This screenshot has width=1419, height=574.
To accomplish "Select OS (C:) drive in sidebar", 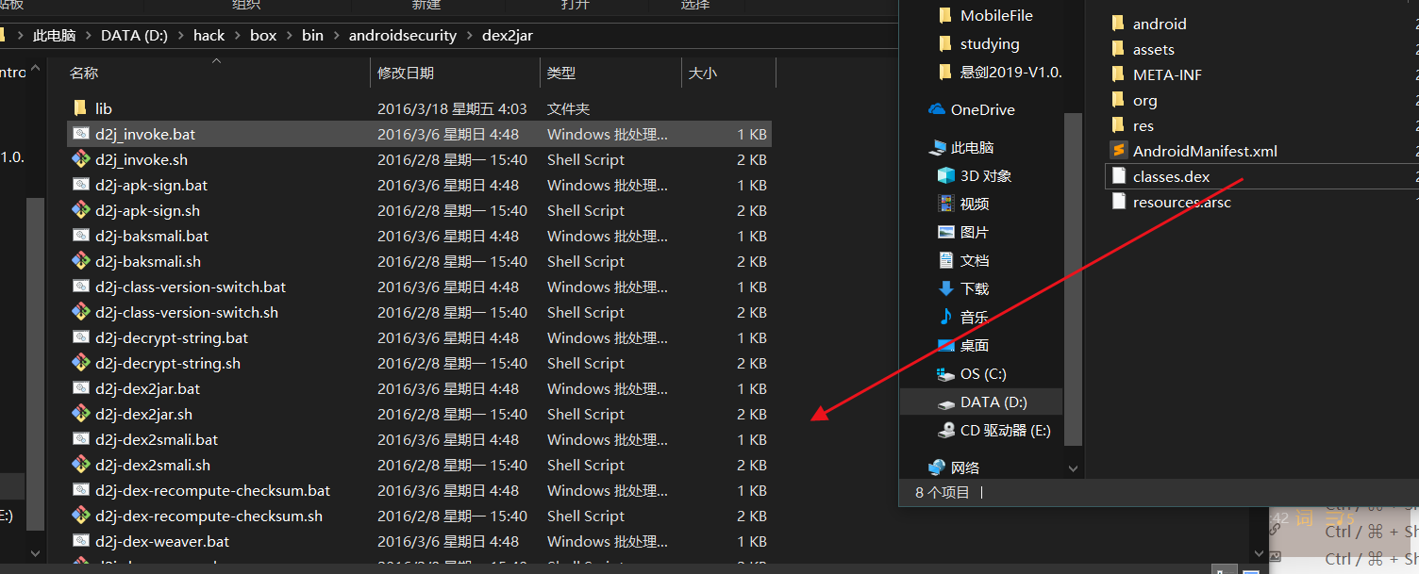I will click(981, 373).
